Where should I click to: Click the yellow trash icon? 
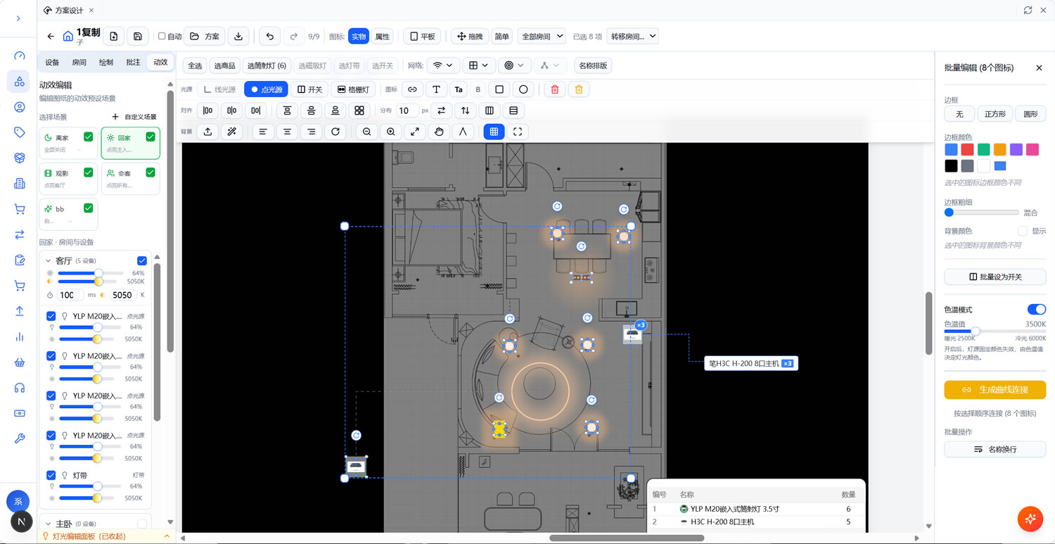point(579,89)
